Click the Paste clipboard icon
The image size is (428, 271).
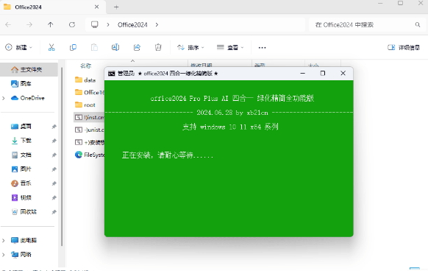pyautogui.click(x=94, y=47)
